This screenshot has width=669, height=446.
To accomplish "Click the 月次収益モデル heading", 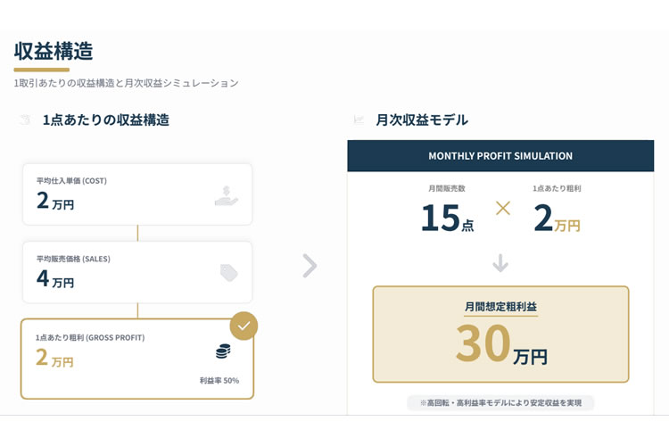I will click(x=422, y=120).
